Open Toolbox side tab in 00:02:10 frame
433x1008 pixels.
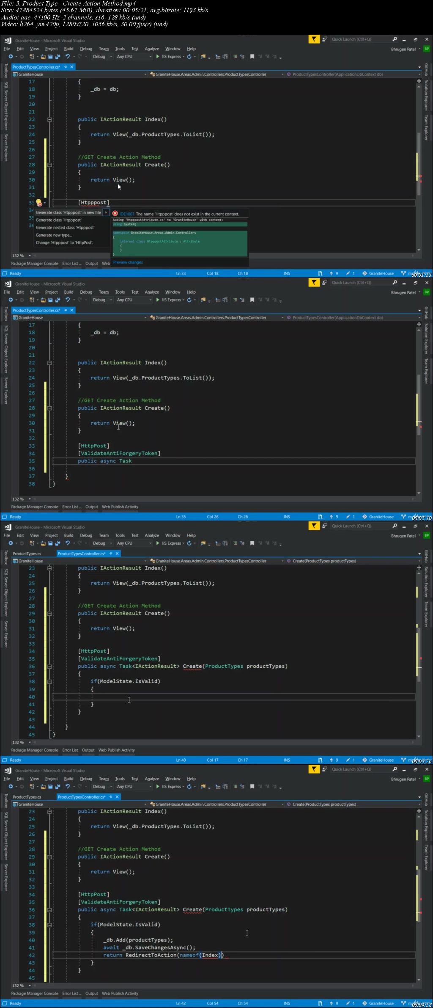6,314
